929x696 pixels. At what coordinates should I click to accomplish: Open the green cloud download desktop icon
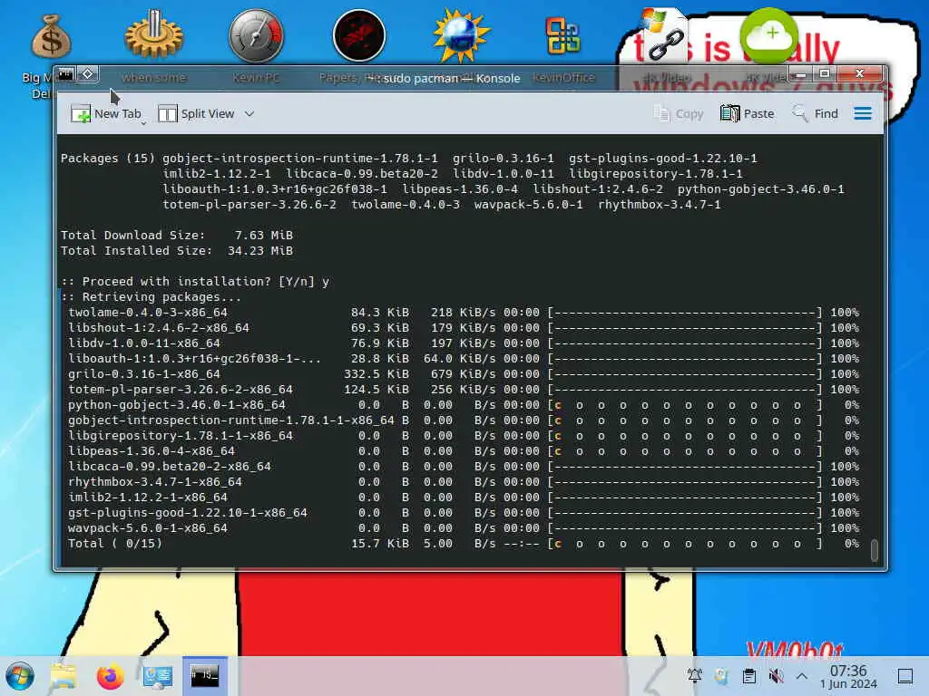[x=769, y=35]
